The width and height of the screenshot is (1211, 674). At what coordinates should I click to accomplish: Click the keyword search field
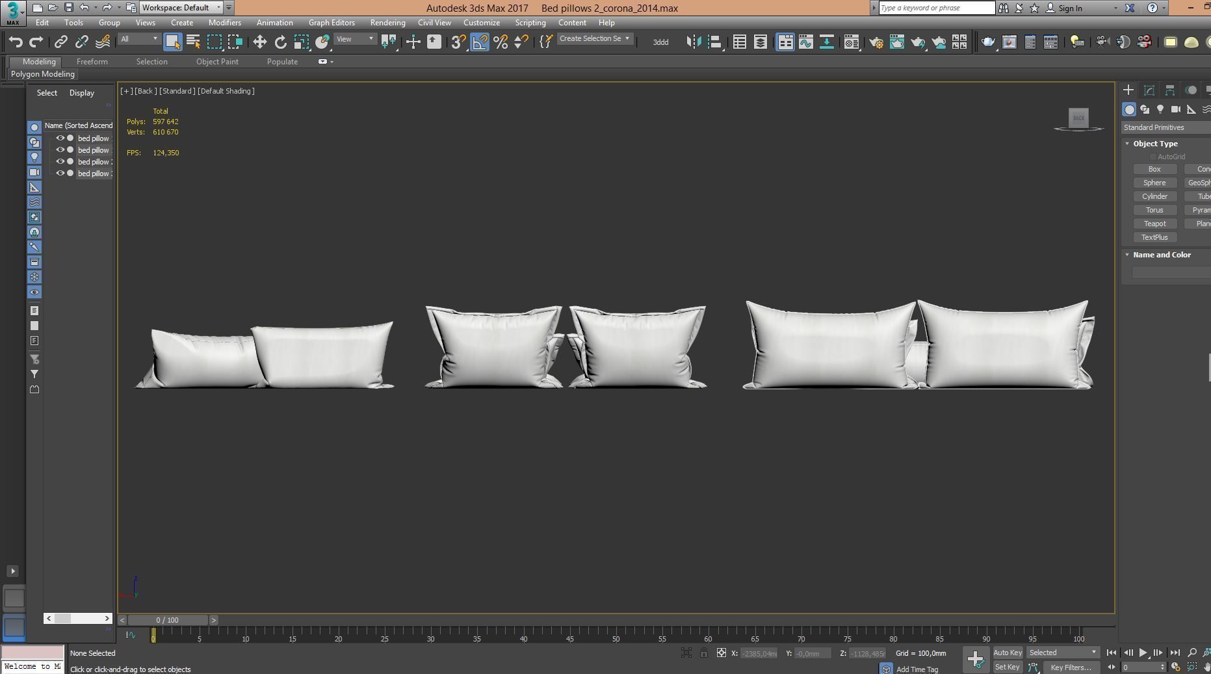937,8
